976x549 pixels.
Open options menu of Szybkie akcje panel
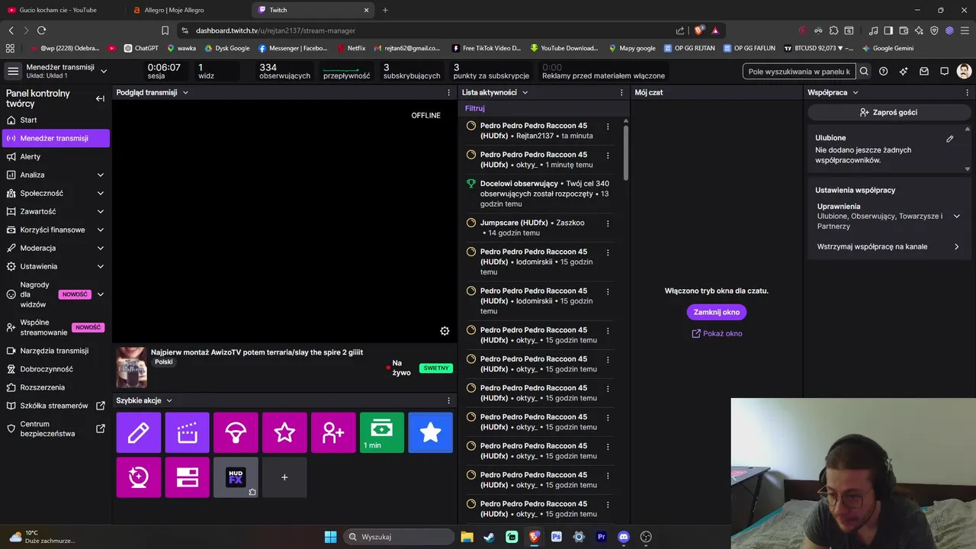448,400
